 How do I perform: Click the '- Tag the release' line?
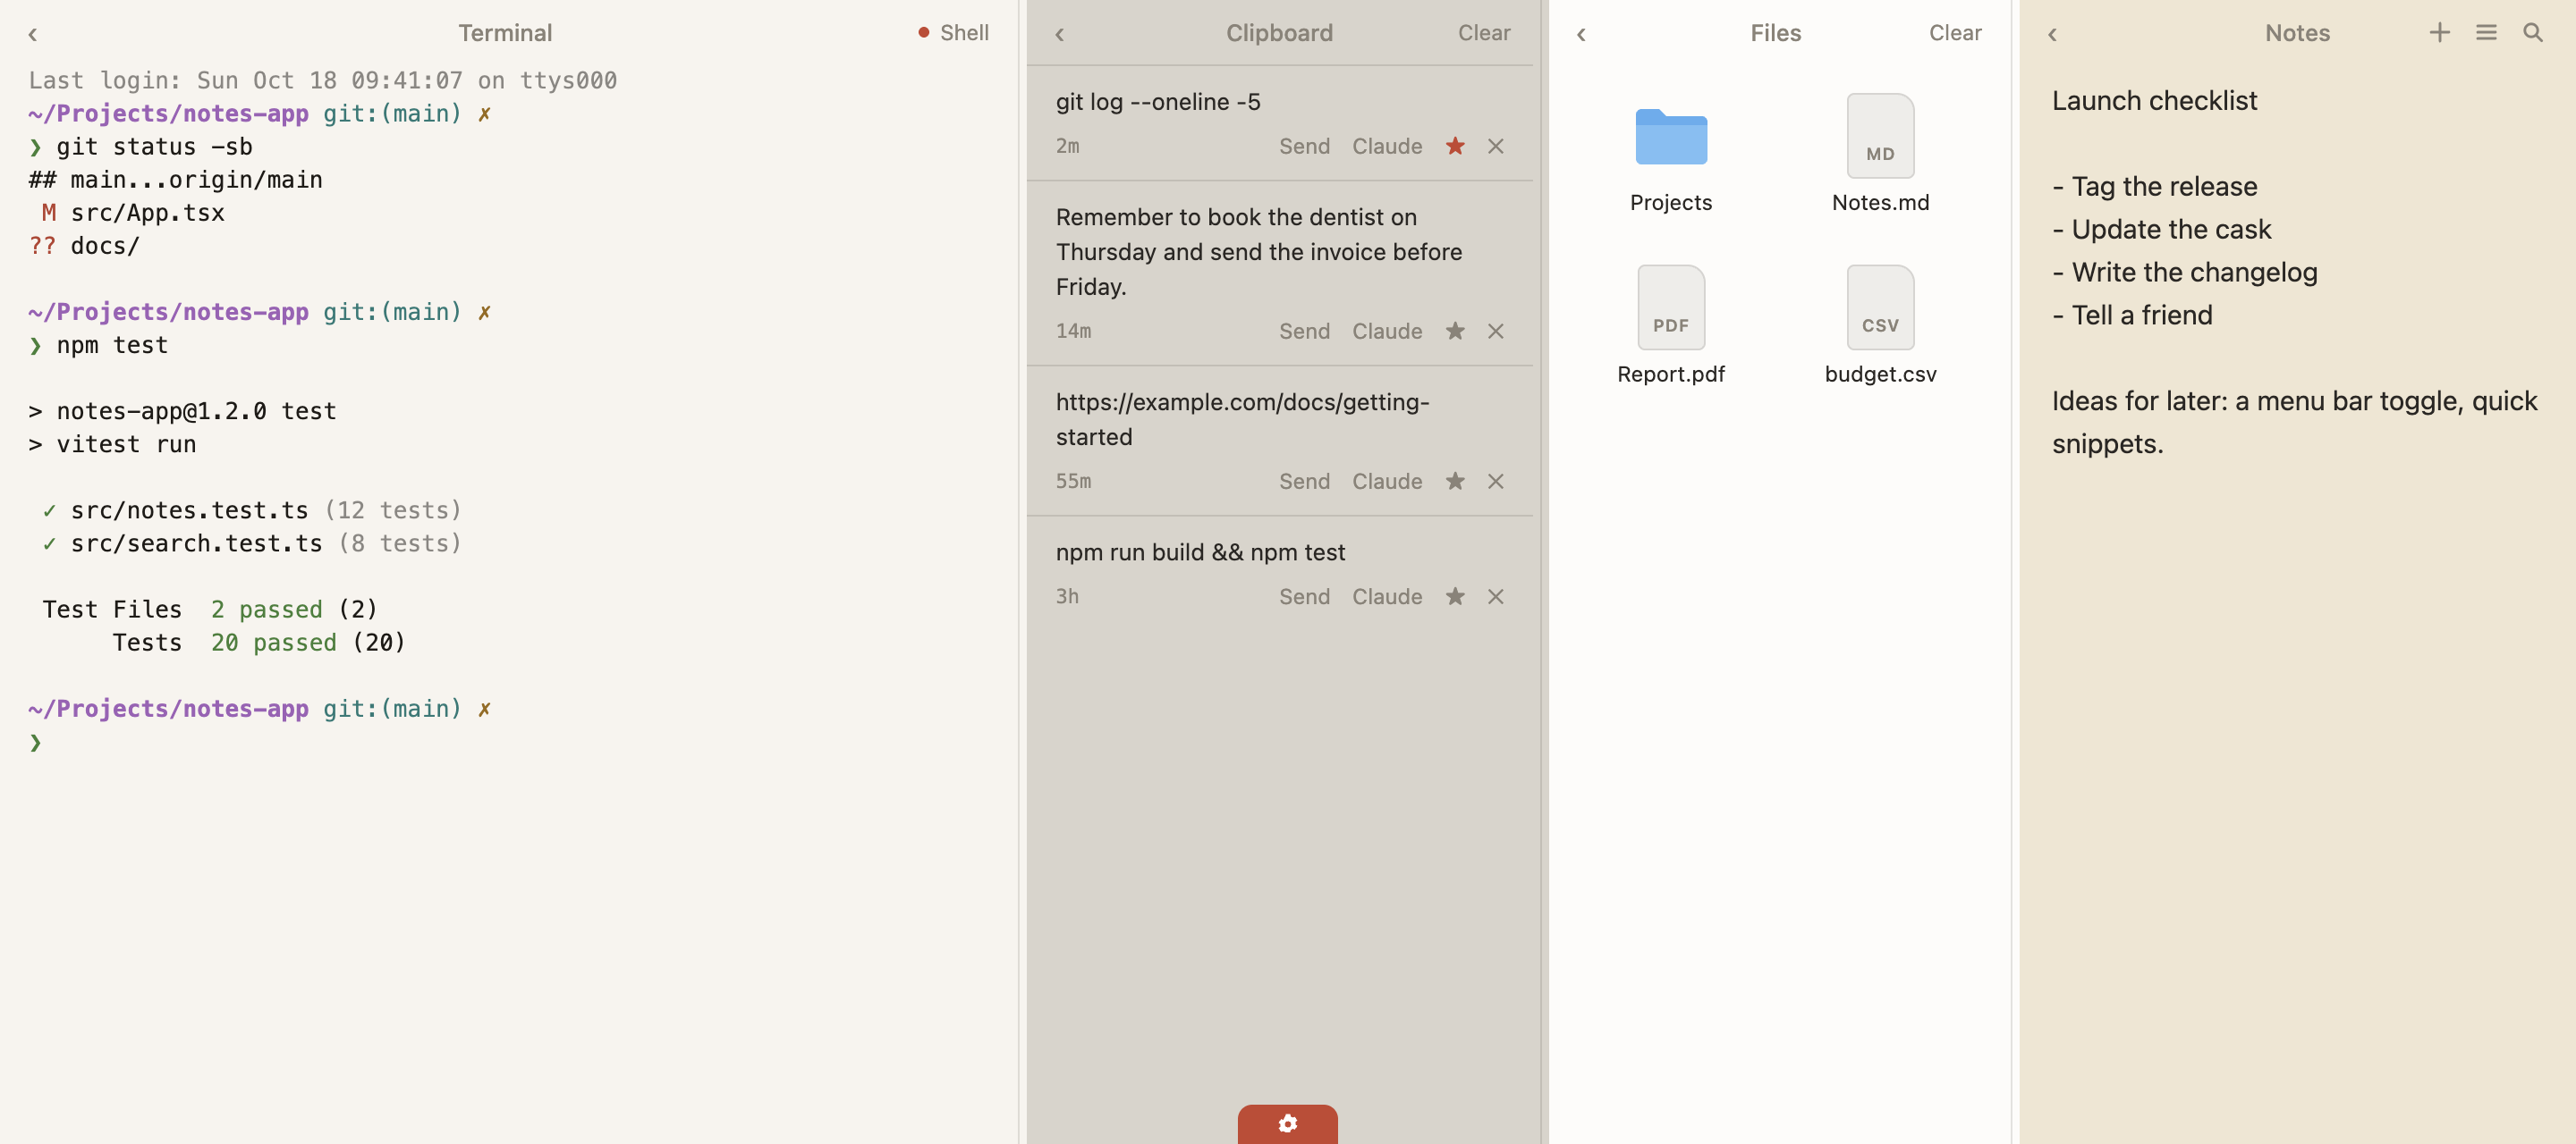click(x=2154, y=187)
